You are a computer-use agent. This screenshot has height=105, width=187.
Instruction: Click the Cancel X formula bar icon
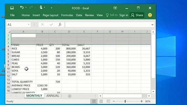[x=42, y=24]
